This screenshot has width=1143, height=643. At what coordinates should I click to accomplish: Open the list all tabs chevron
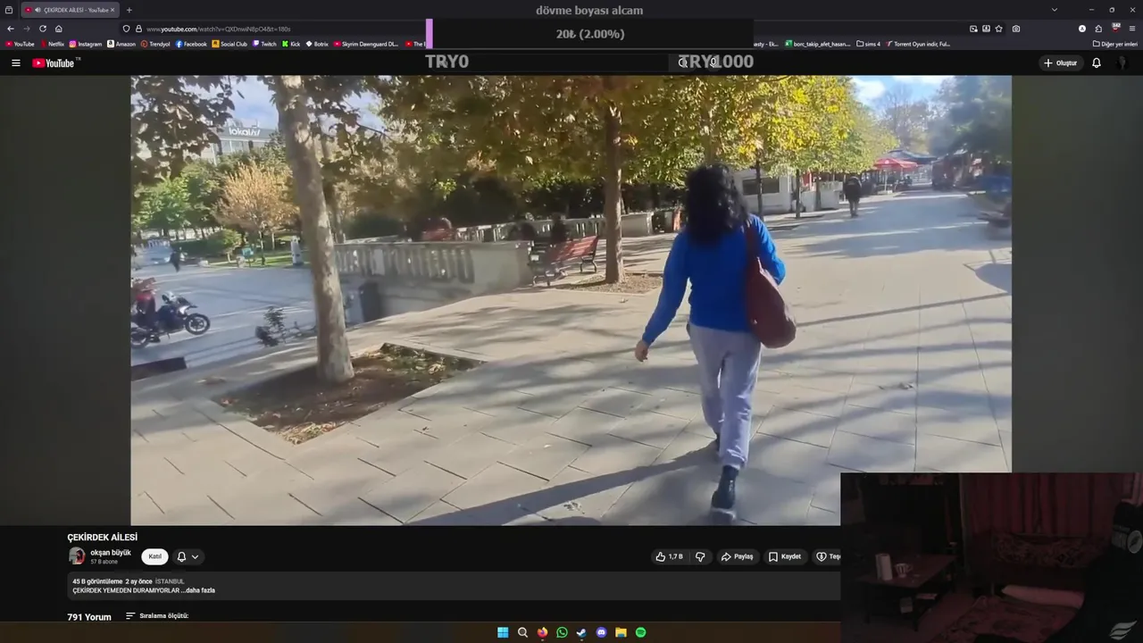1055,10
